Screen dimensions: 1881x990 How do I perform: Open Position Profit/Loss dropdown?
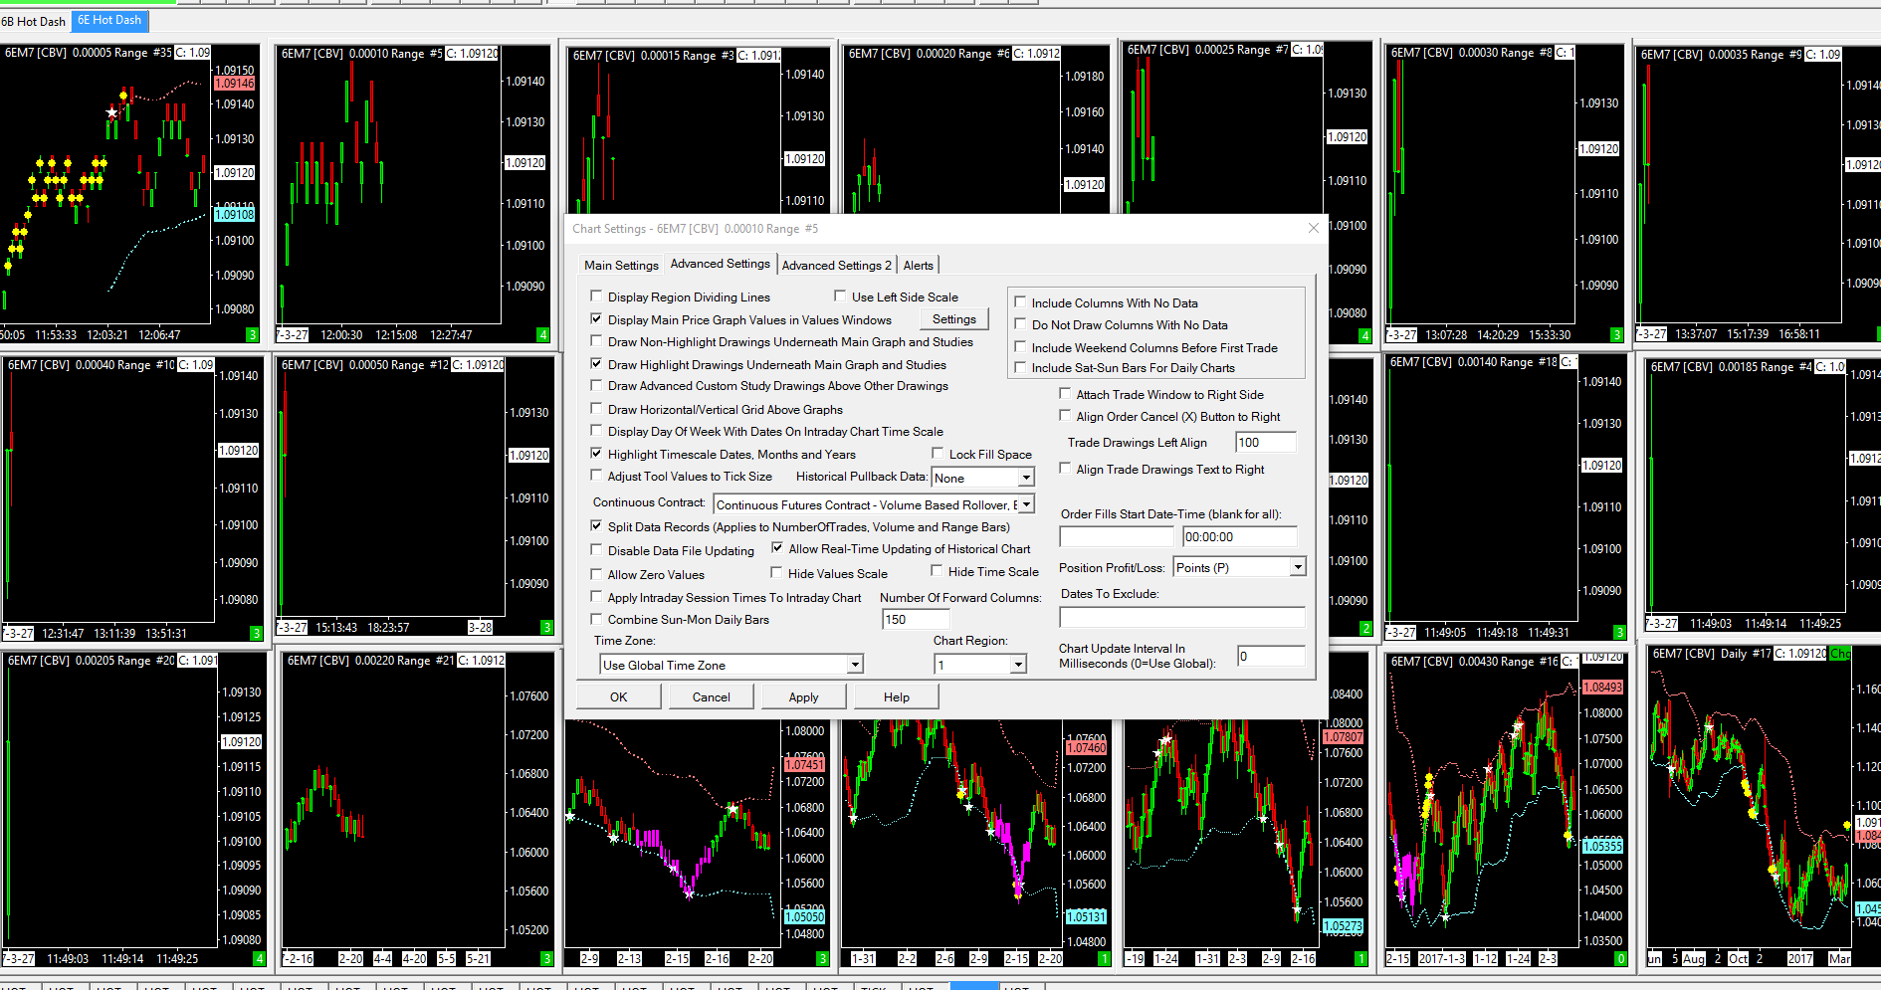click(x=1297, y=567)
